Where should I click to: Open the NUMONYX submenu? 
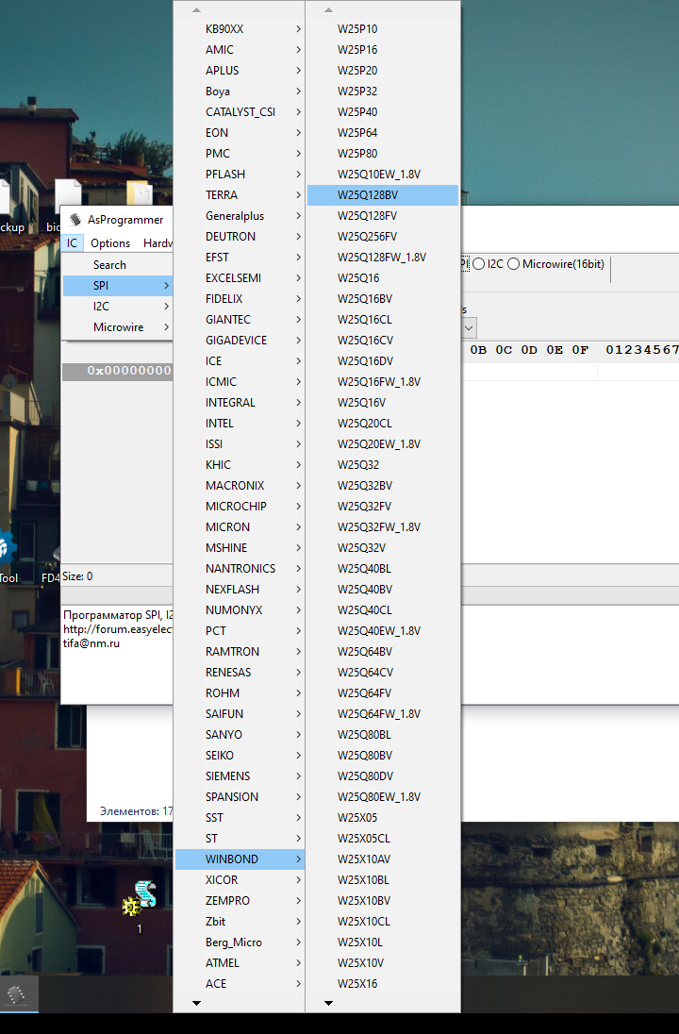click(240, 610)
